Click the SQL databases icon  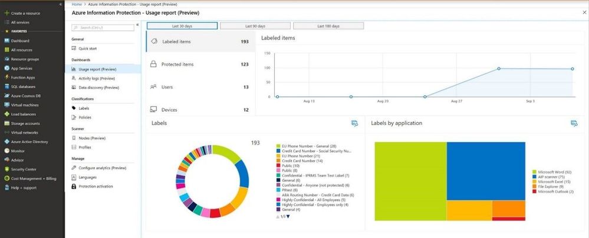tap(6, 86)
